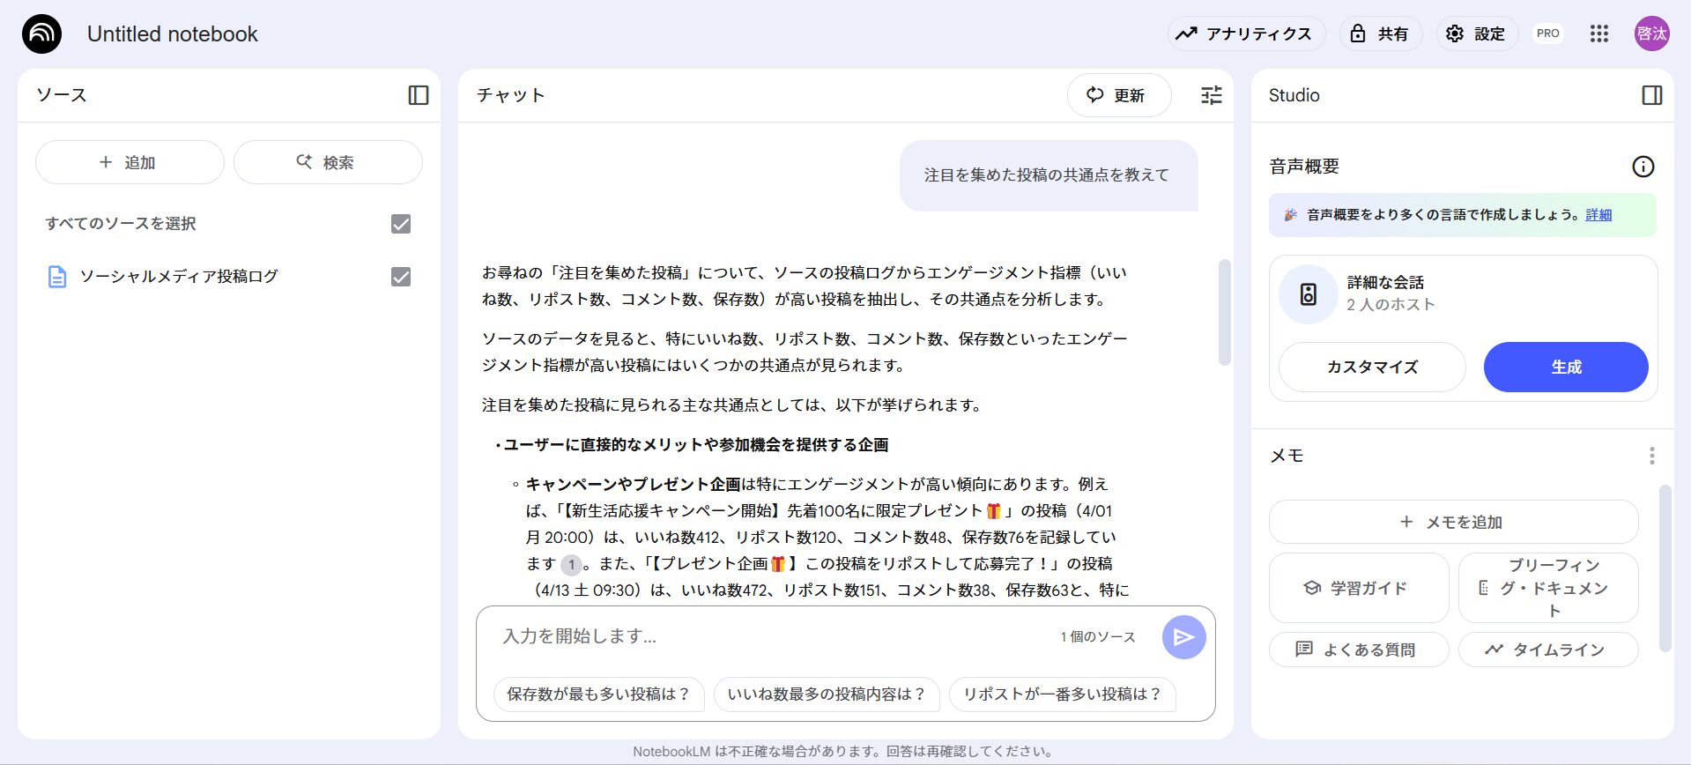
Task: Click the chat response scrollbar
Action: tap(1224, 312)
